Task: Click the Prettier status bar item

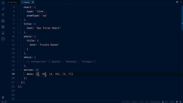Action: click(x=172, y=102)
